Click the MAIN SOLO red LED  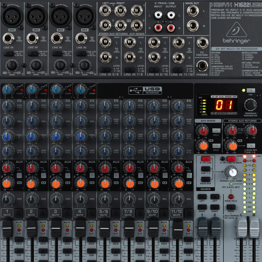[231, 196]
